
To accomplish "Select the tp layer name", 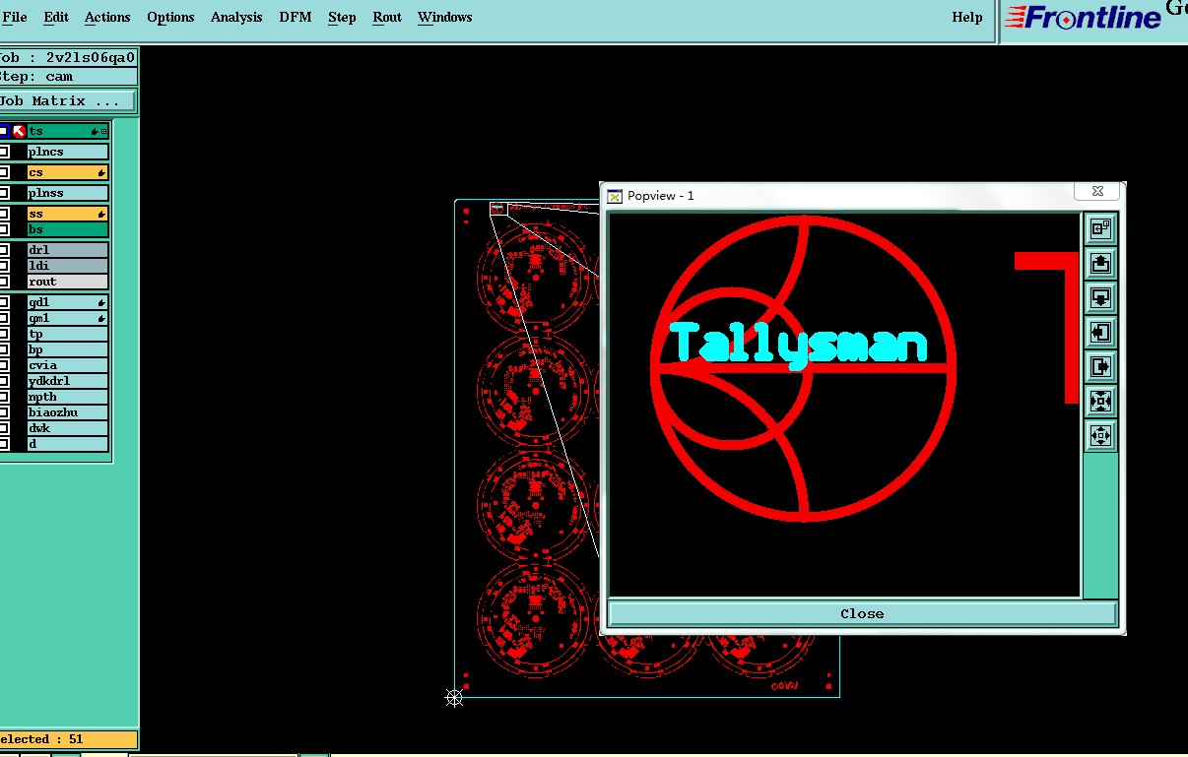I will (x=68, y=334).
